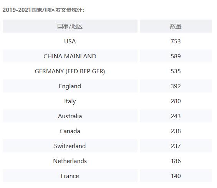Select the Australia country cell
Screen dimensions: 217x188
(70, 116)
